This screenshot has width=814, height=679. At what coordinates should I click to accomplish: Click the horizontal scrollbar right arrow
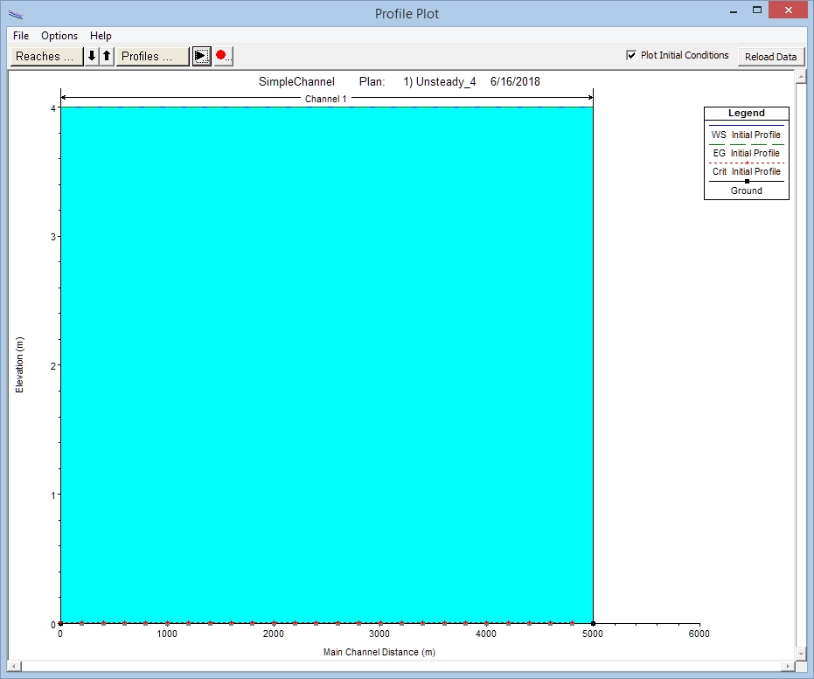point(789,666)
